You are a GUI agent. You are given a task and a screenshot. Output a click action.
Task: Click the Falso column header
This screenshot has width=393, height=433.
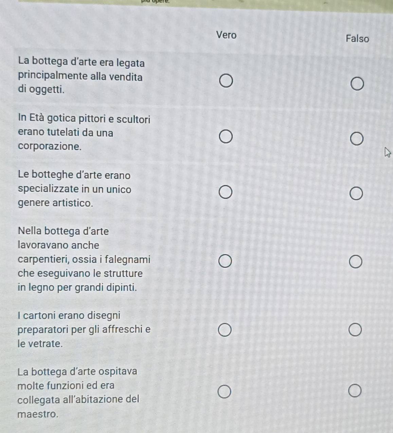click(357, 39)
